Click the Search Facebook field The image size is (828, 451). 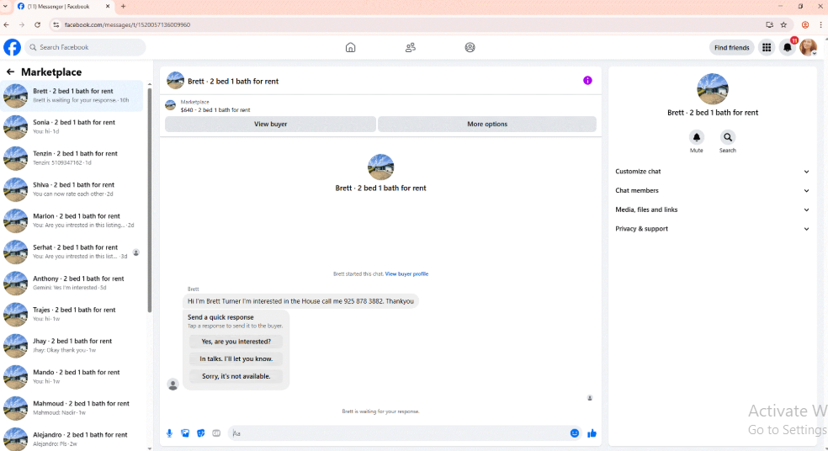pos(85,47)
